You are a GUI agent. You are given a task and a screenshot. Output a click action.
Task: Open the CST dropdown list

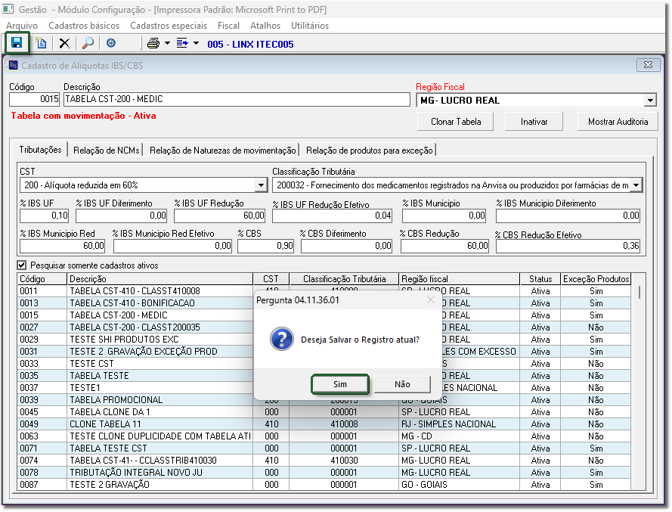pos(261,185)
